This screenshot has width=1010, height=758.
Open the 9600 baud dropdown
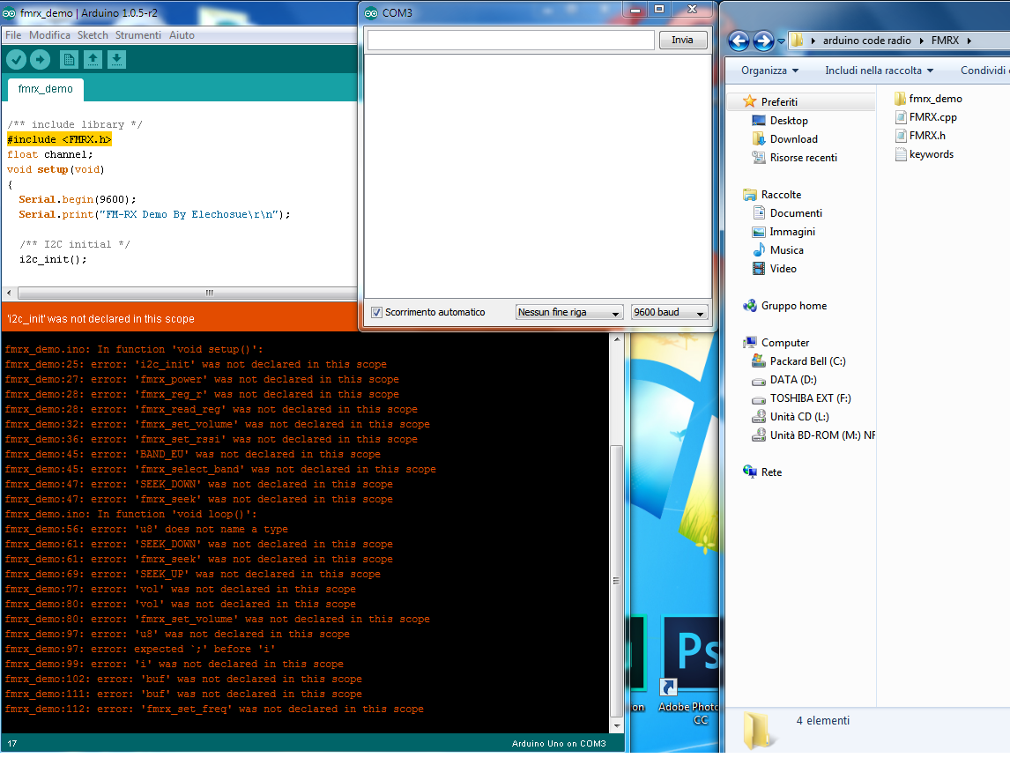pyautogui.click(x=670, y=312)
